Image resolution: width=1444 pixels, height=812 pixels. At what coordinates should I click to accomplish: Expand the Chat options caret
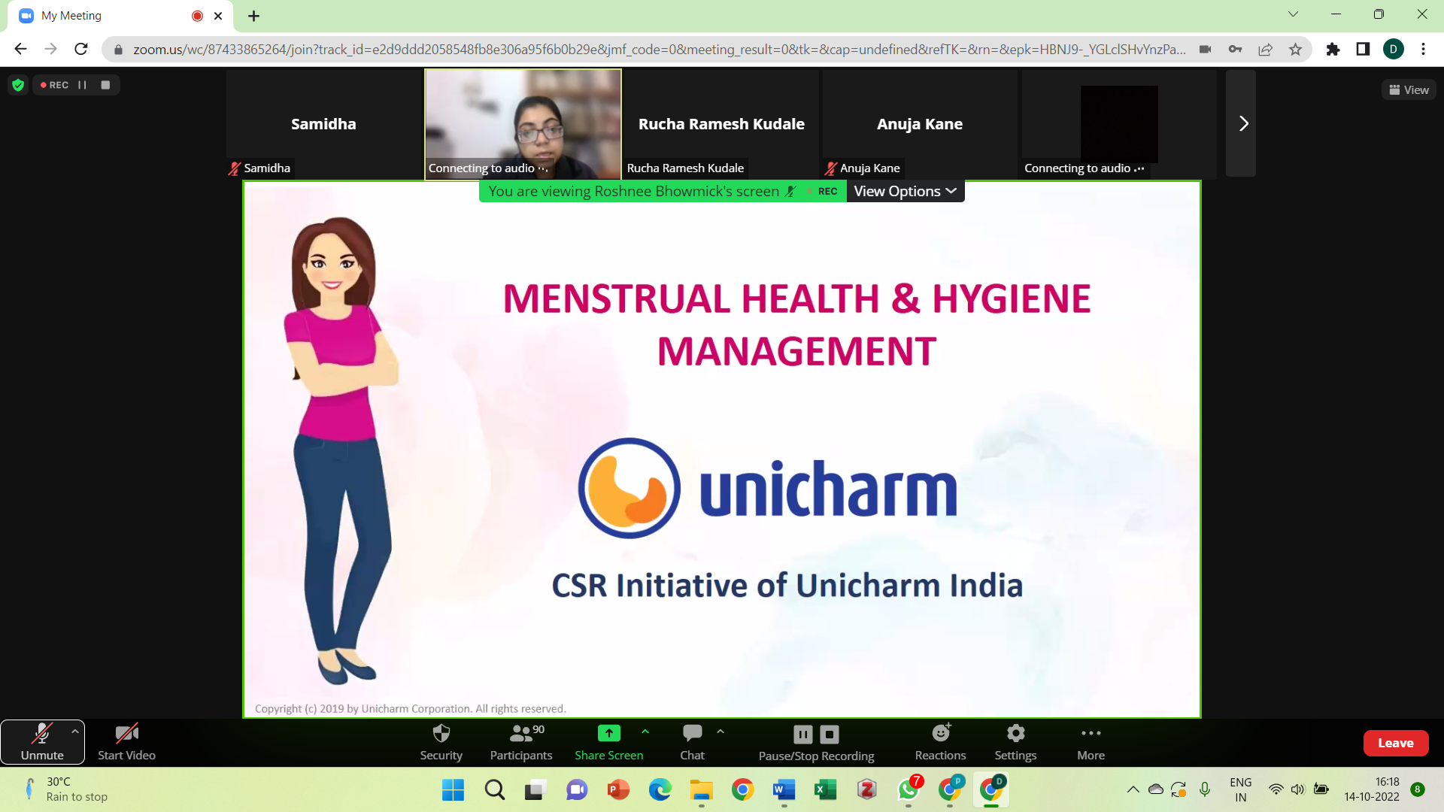point(720,731)
